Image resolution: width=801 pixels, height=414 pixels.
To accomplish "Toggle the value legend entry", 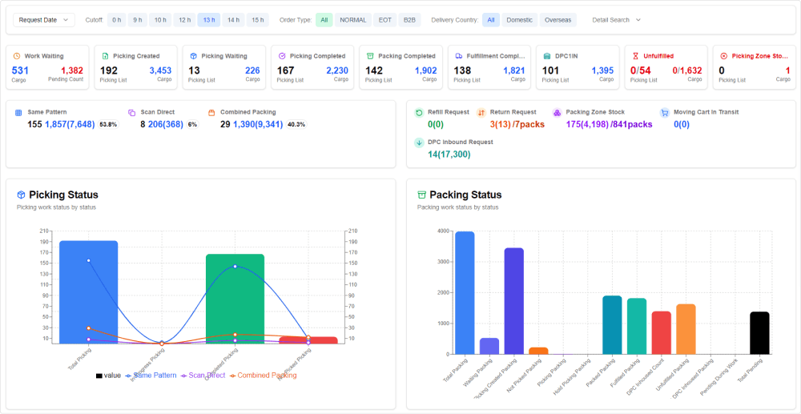I will coord(108,376).
